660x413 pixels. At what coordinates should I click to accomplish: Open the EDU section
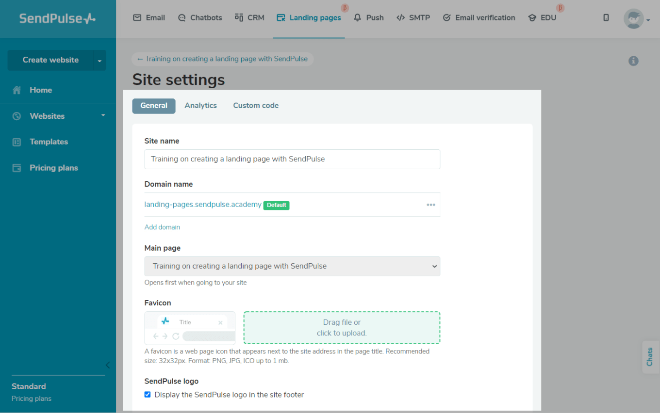[x=543, y=17]
